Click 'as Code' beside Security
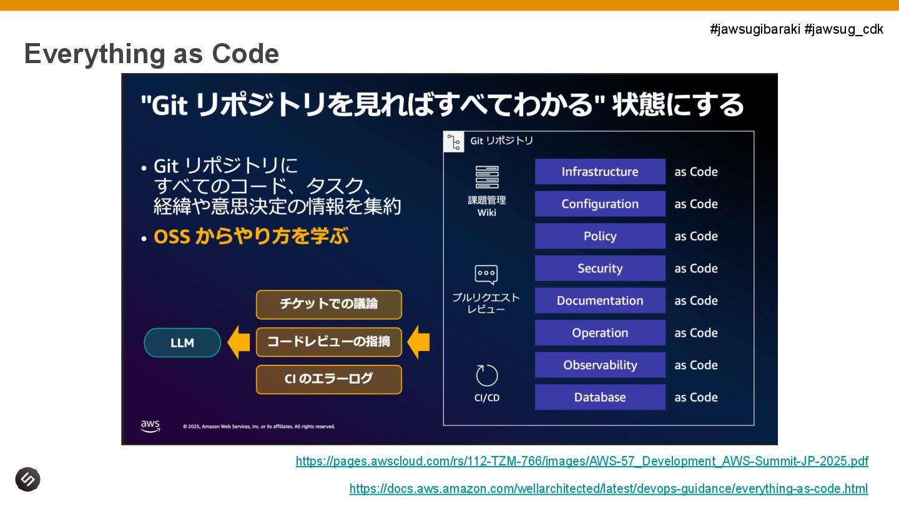The height and width of the screenshot is (506, 899). (696, 269)
